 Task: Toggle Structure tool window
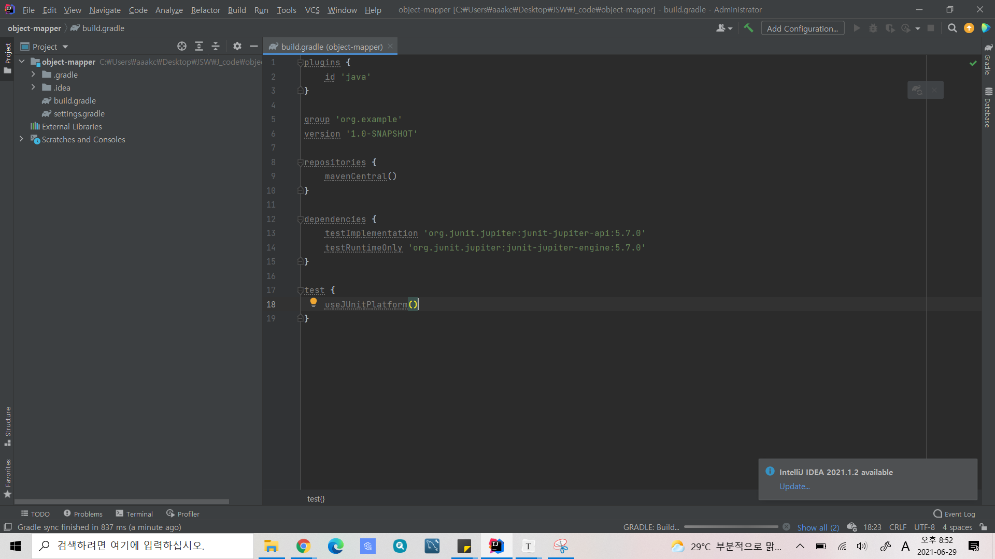pos(8,425)
